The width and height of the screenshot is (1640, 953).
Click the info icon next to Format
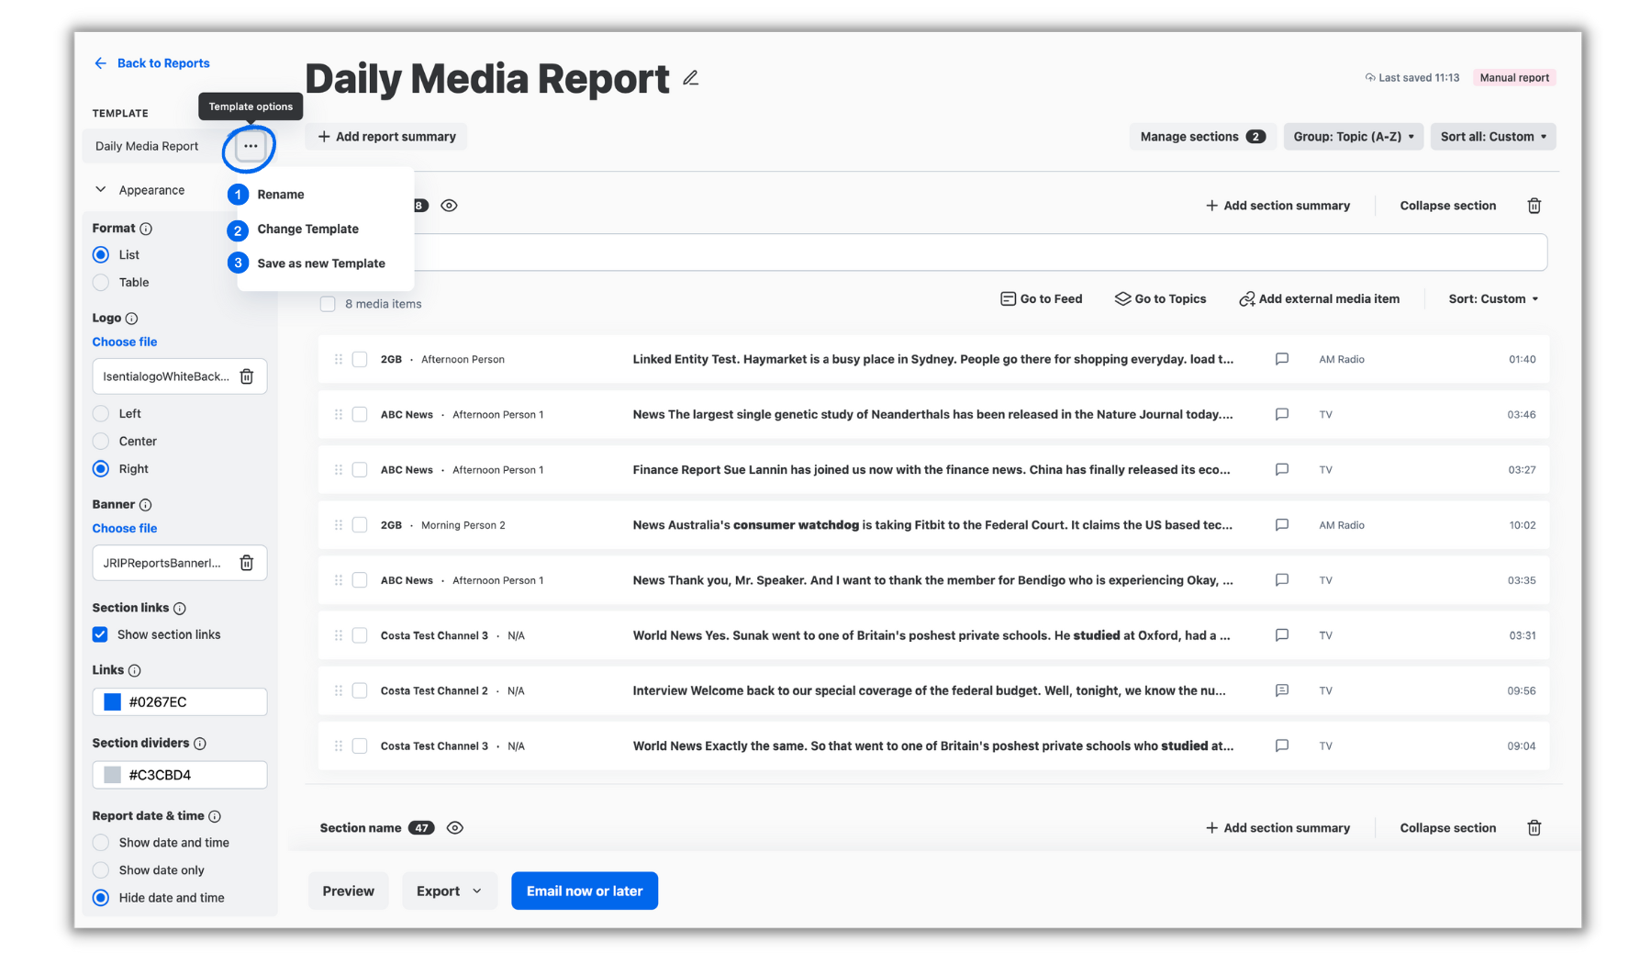point(146,229)
